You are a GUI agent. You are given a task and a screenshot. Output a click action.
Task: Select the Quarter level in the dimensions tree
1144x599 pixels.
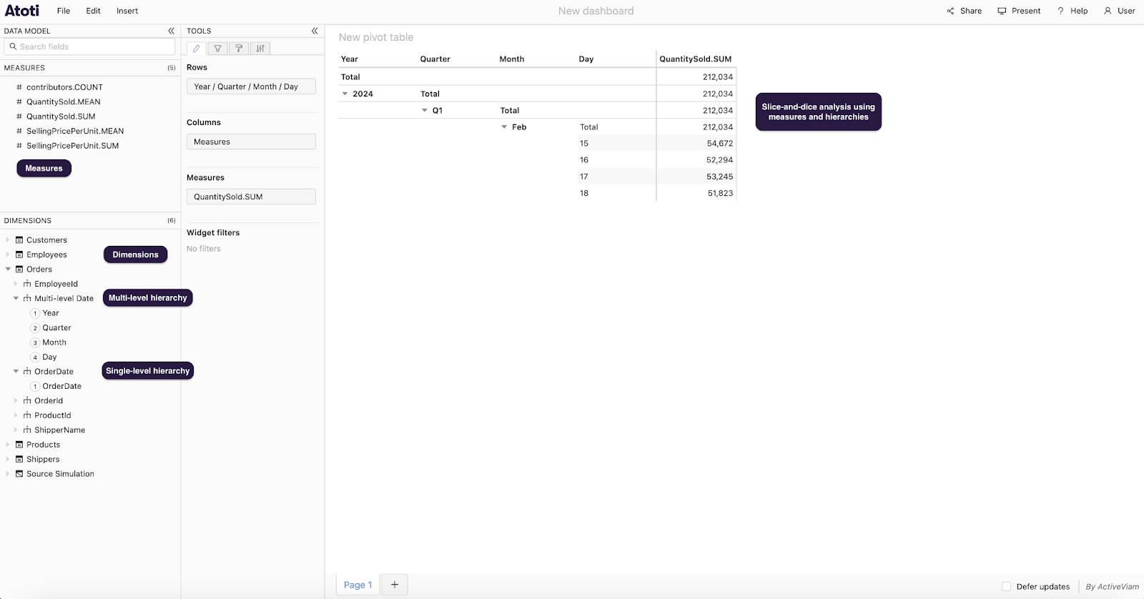[56, 328]
